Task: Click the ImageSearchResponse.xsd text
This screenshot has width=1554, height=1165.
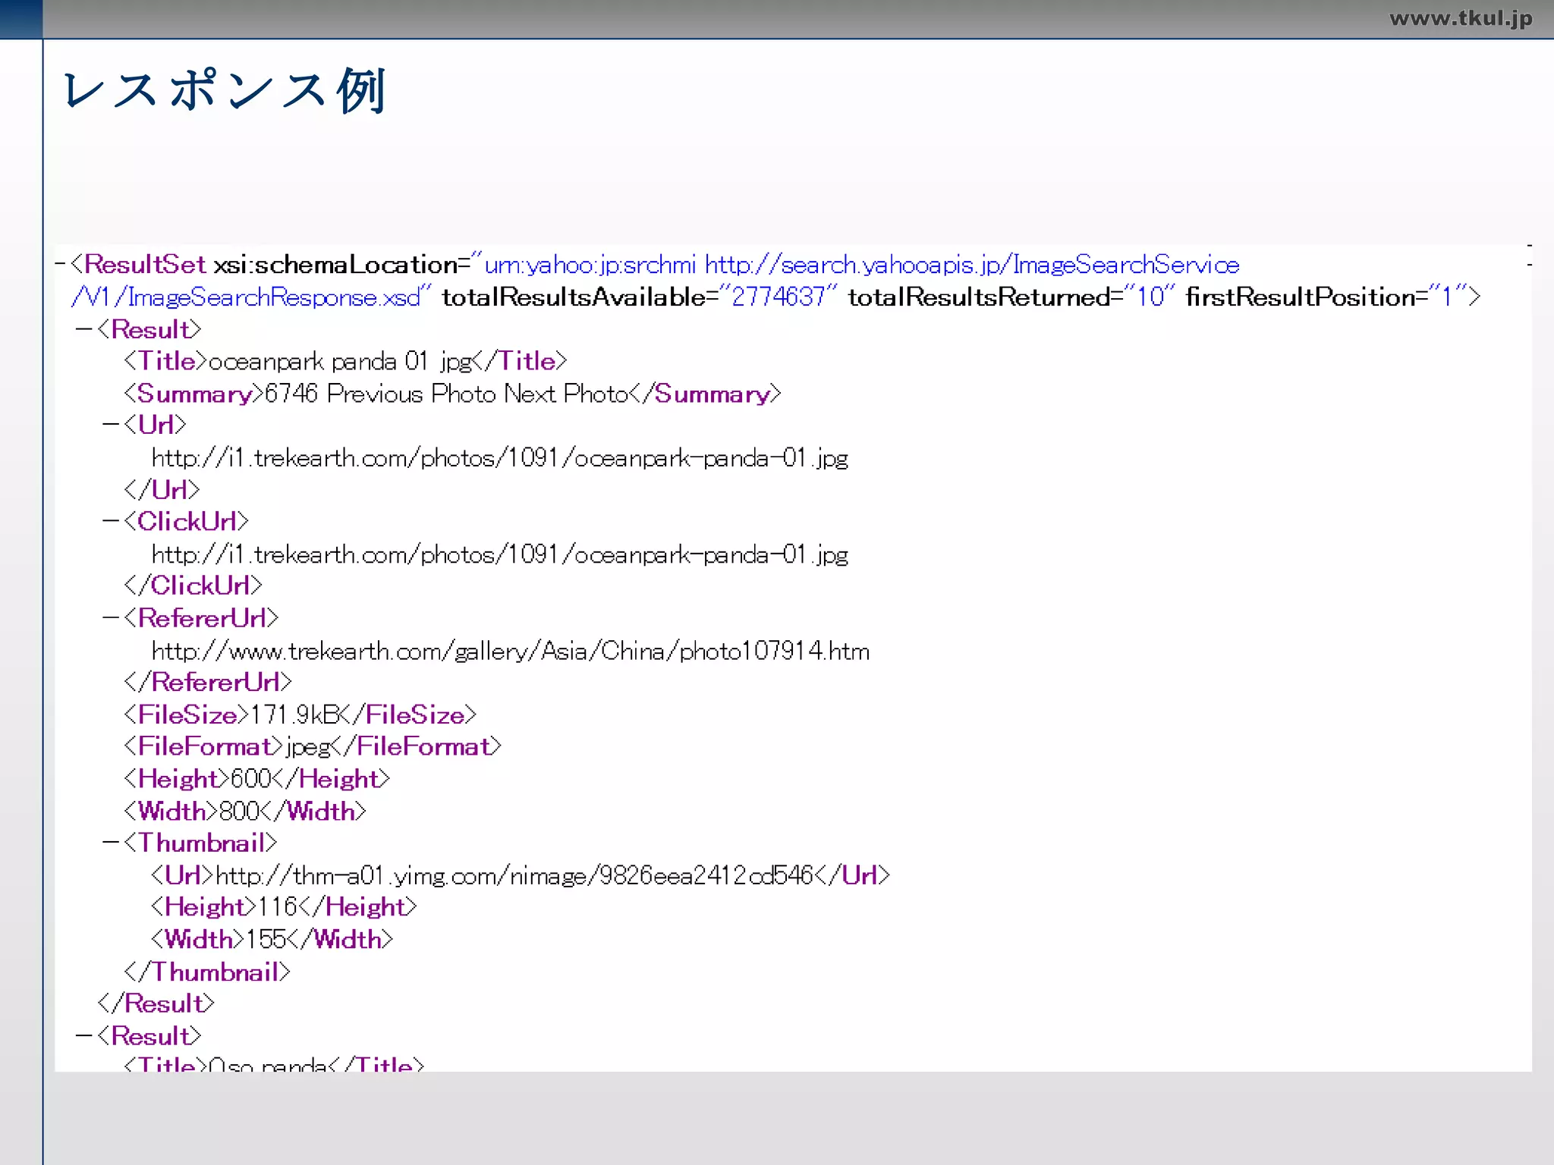Action: tap(275, 297)
